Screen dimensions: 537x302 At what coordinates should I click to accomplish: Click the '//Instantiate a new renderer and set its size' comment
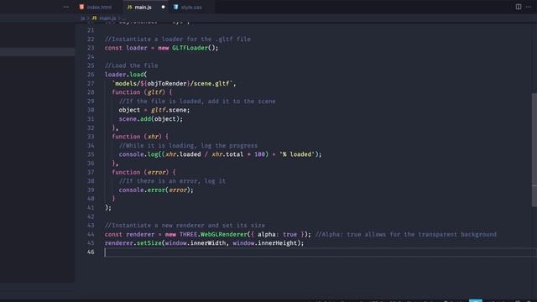click(x=185, y=226)
